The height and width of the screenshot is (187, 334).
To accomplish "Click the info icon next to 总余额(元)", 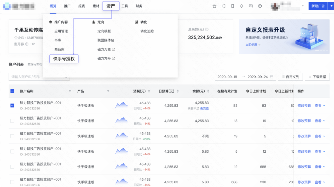I will (x=207, y=30).
